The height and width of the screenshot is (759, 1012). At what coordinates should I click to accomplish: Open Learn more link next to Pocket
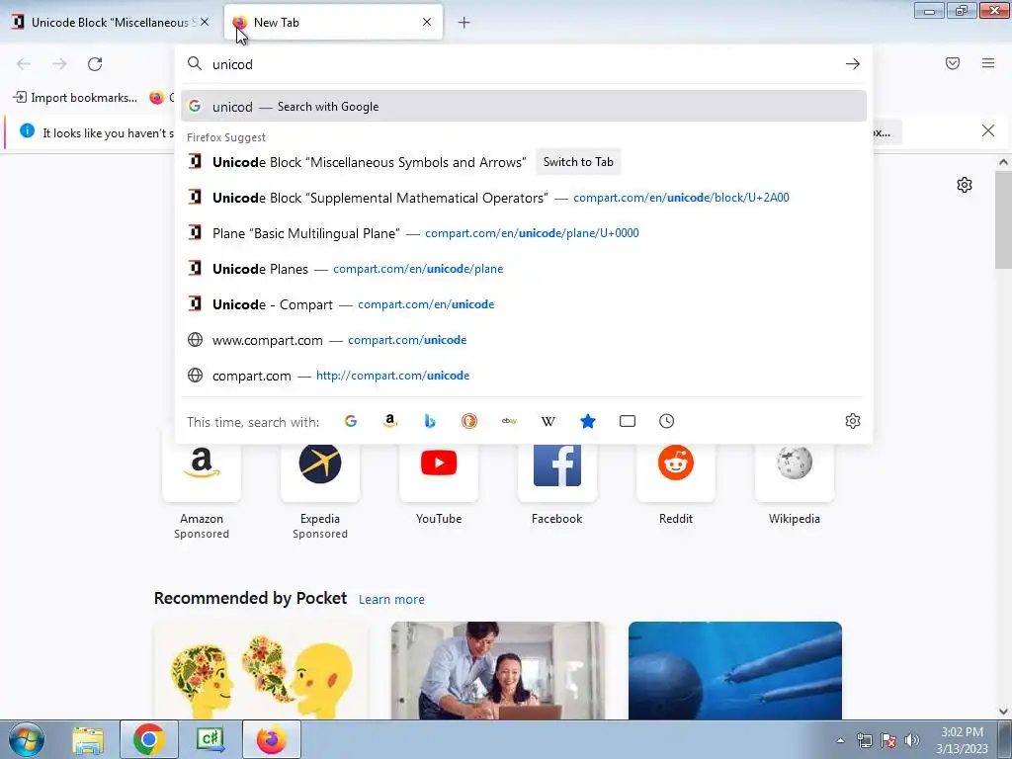[391, 600]
